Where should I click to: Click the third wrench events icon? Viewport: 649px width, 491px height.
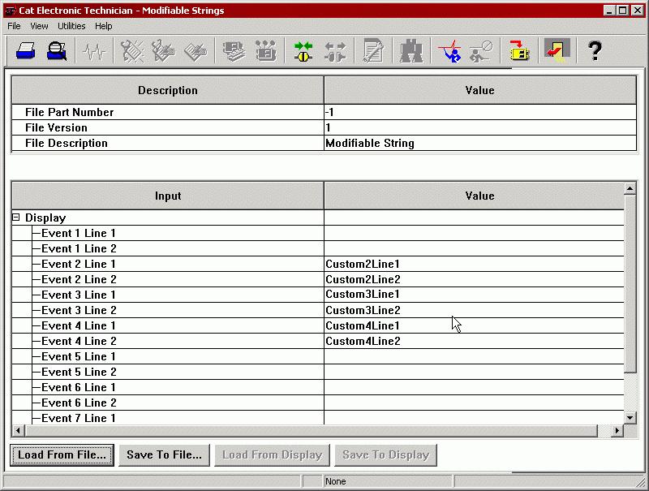click(x=195, y=51)
